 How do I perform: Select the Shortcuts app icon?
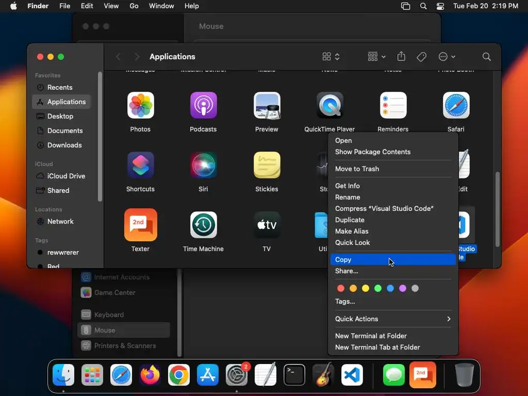pyautogui.click(x=140, y=165)
